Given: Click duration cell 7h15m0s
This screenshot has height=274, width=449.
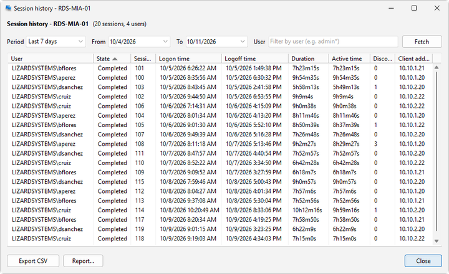Looking at the screenshot, I should click(x=304, y=239).
